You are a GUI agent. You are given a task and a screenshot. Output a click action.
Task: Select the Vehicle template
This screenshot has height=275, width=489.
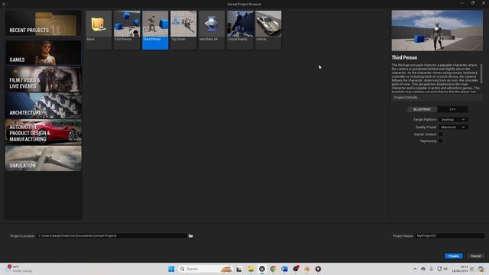(x=268, y=30)
